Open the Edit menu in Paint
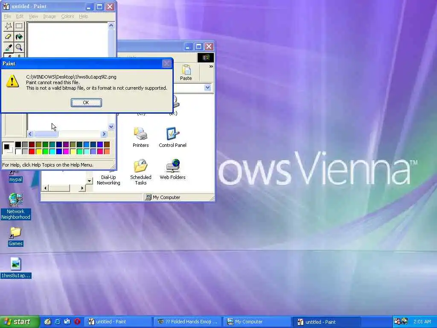Image resolution: width=437 pixels, height=328 pixels. tap(20, 17)
